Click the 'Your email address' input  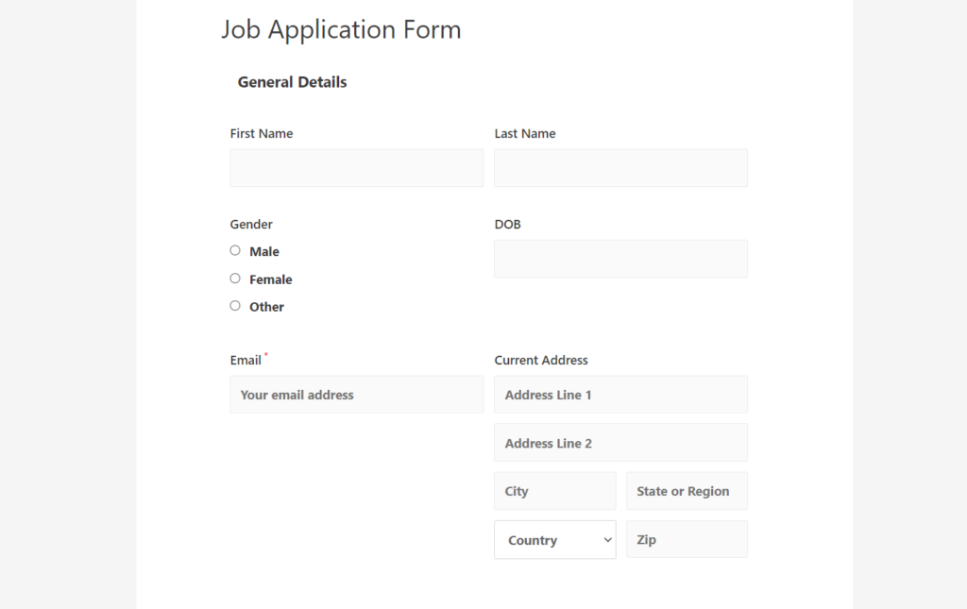pos(356,395)
